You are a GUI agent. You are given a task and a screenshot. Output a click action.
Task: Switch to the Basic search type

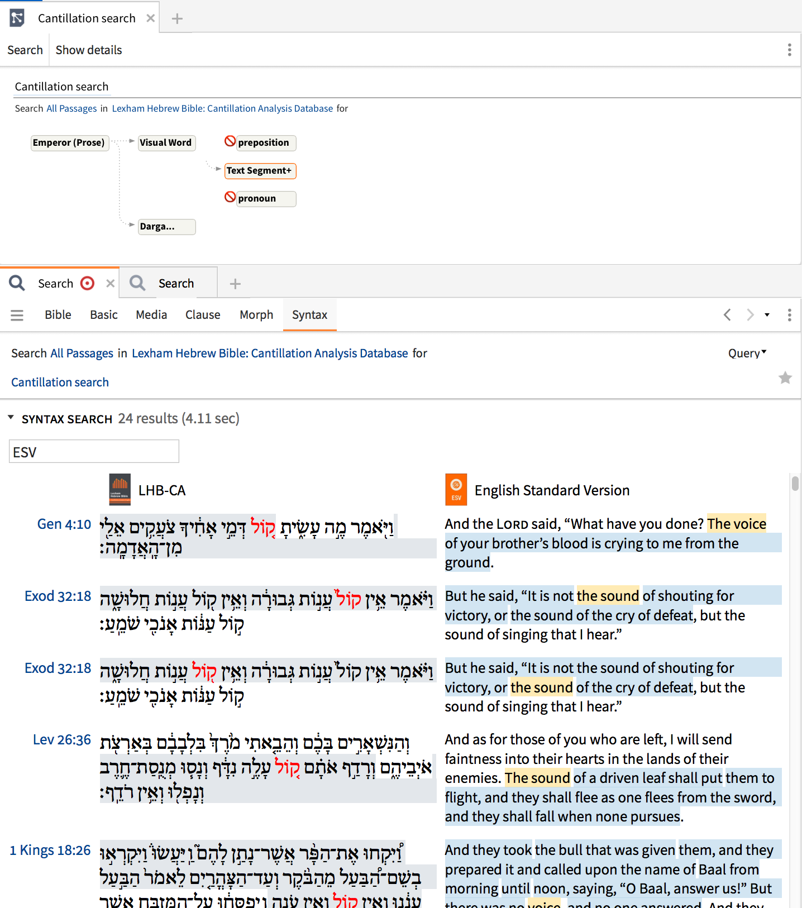(x=104, y=315)
